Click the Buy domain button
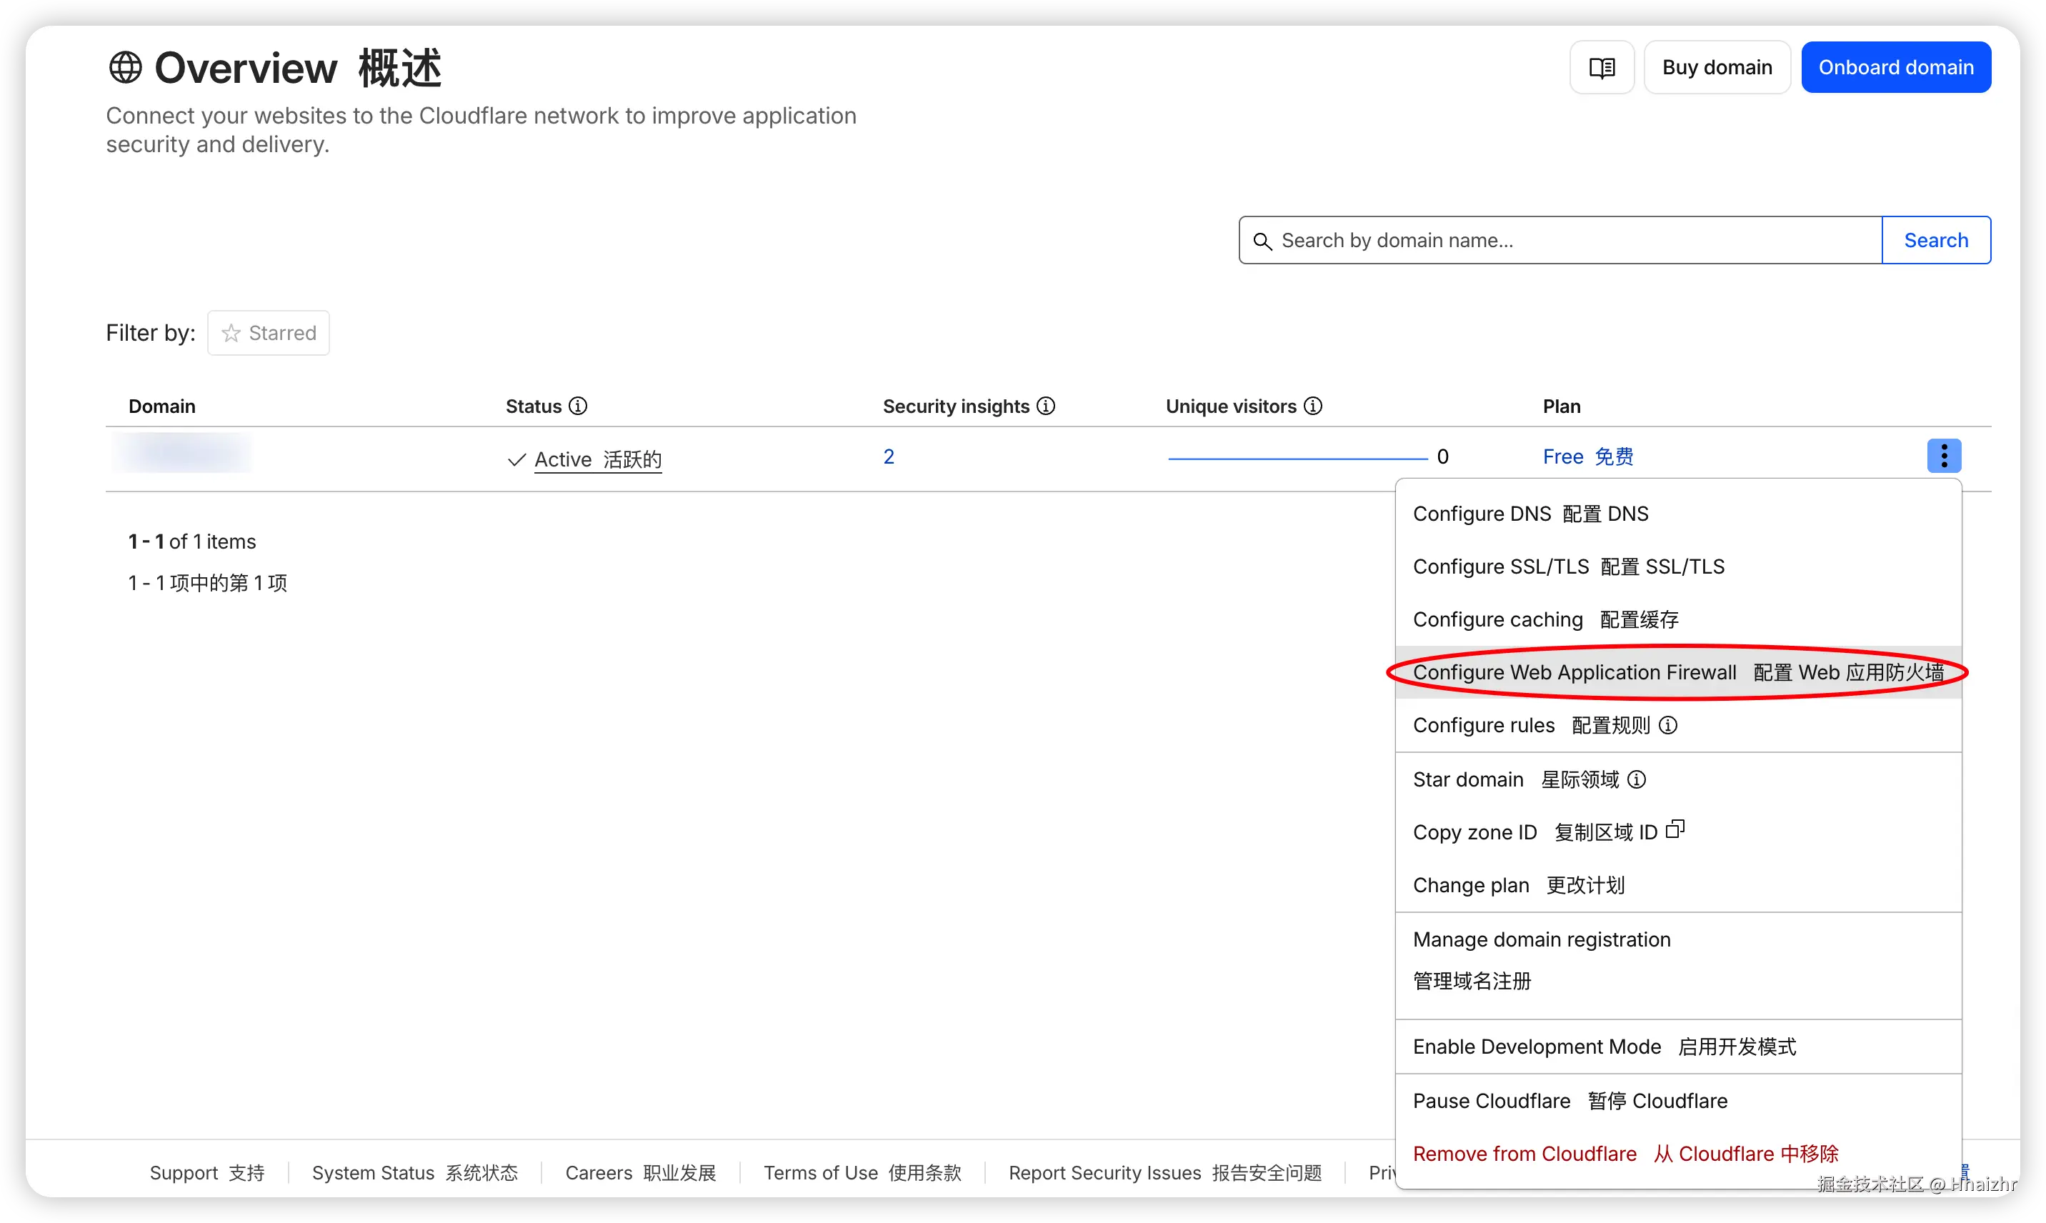 point(1717,68)
